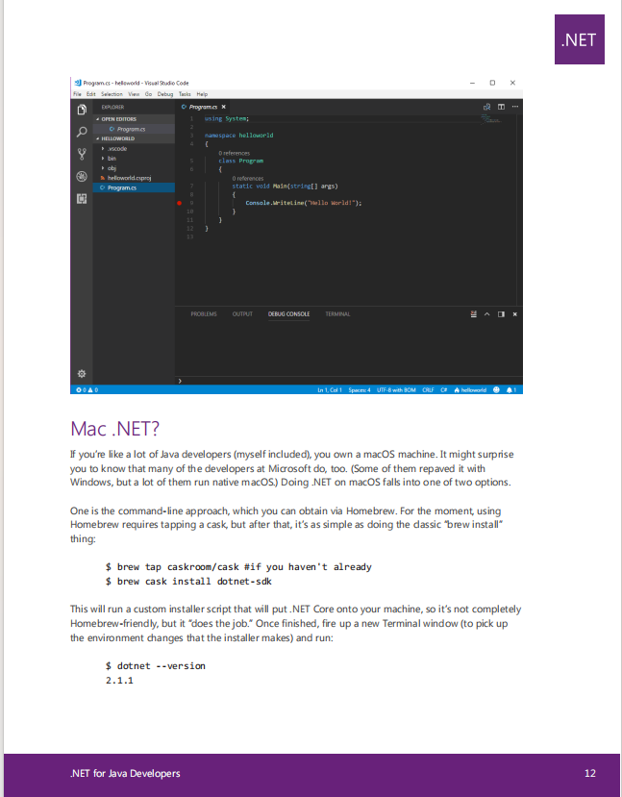Click '.NET for Java Developers' footer title
Image resolution: width=622 pixels, height=797 pixels.
coord(125,773)
